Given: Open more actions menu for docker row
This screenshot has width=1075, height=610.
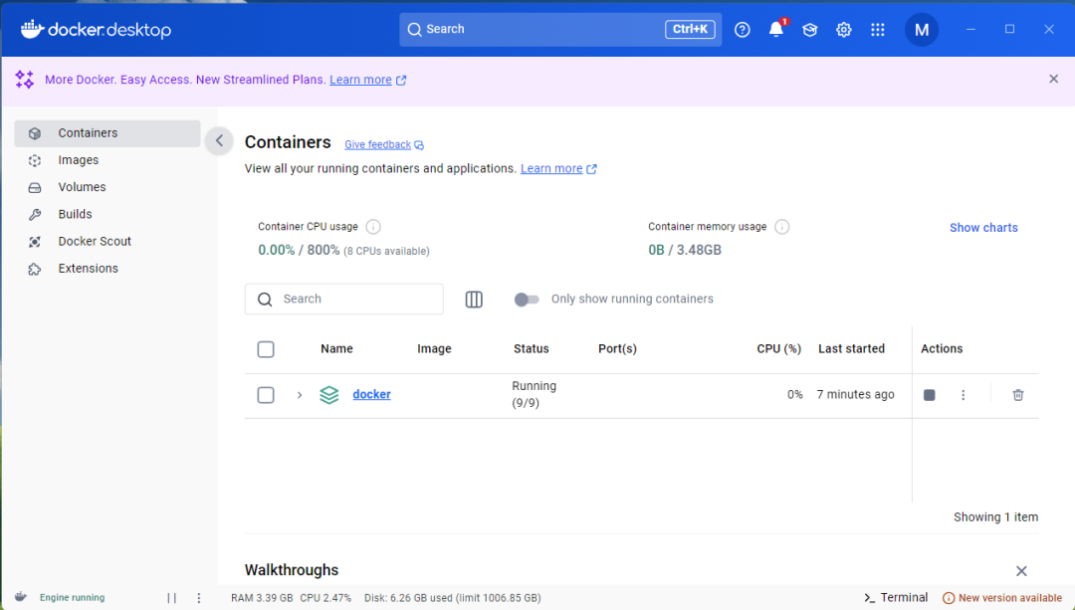Looking at the screenshot, I should click(x=963, y=395).
